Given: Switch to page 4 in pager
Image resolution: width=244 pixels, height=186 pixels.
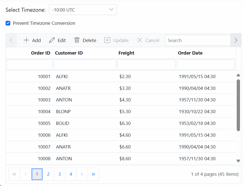Looking at the screenshot, I should (71, 174).
